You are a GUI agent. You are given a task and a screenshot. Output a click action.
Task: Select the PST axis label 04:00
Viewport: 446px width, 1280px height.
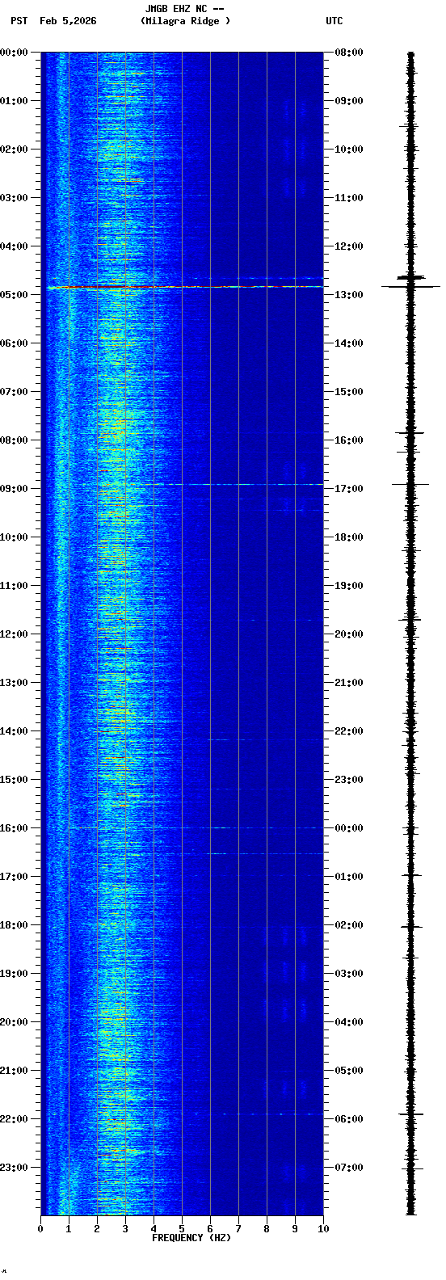15,246
